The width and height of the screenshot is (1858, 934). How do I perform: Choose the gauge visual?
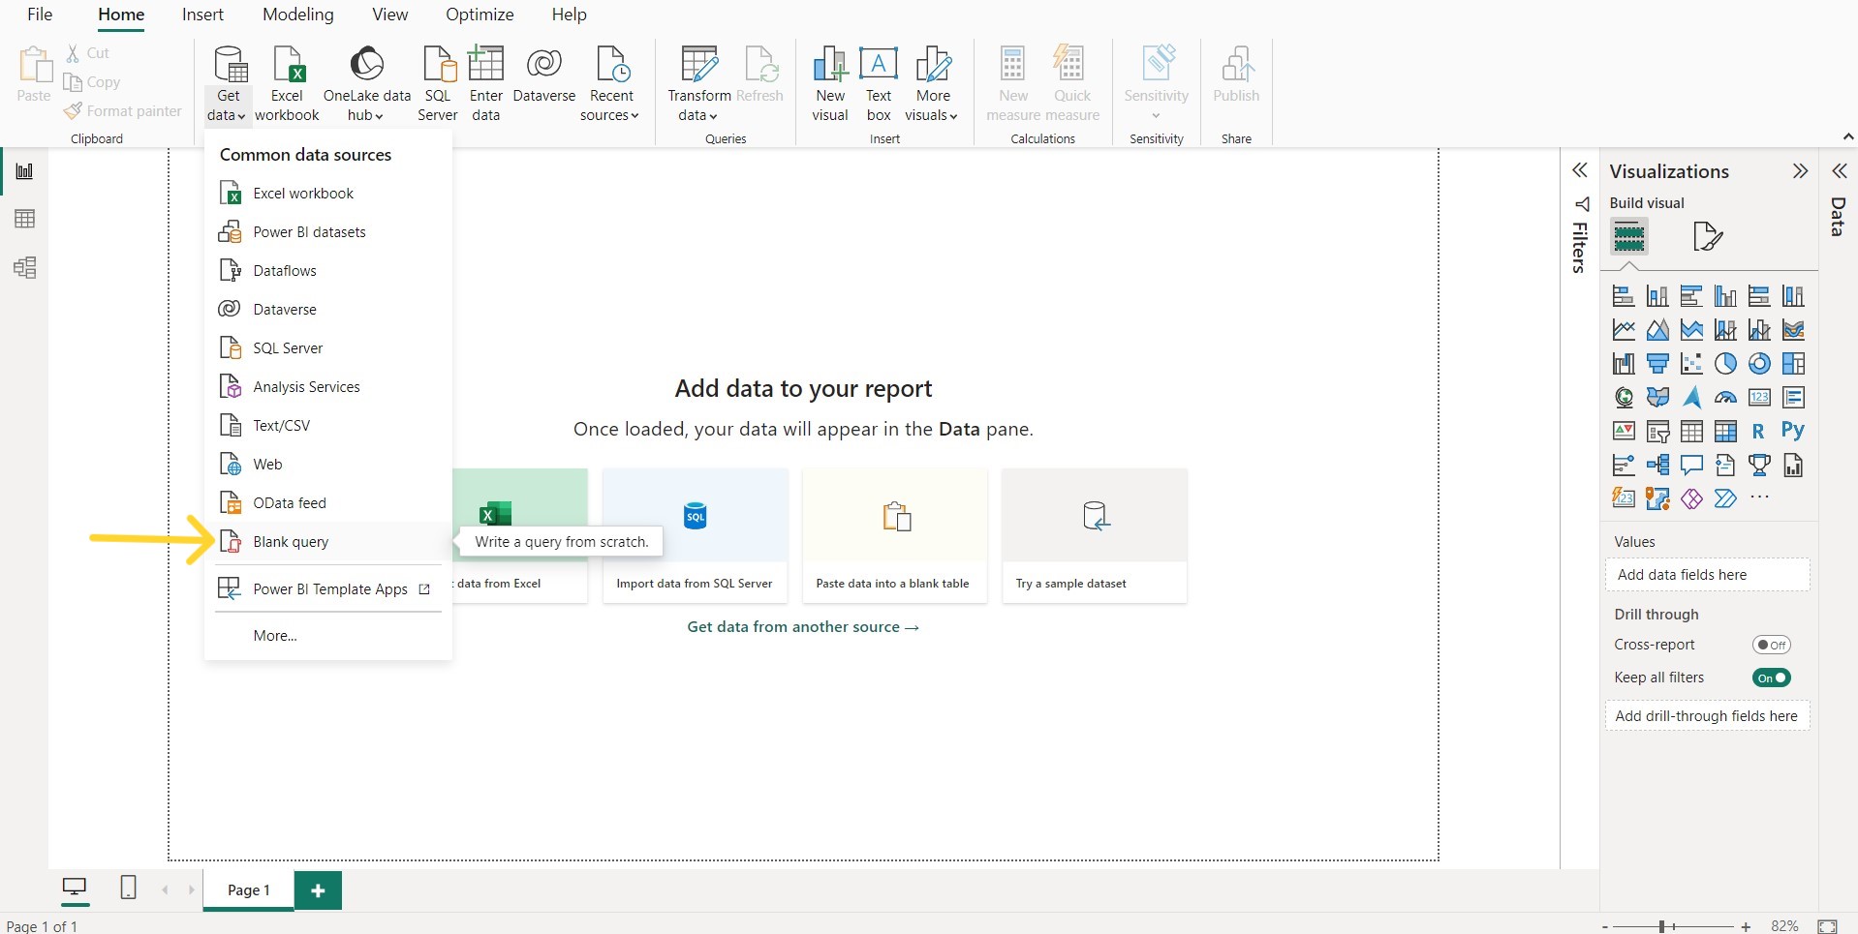pos(1726,397)
